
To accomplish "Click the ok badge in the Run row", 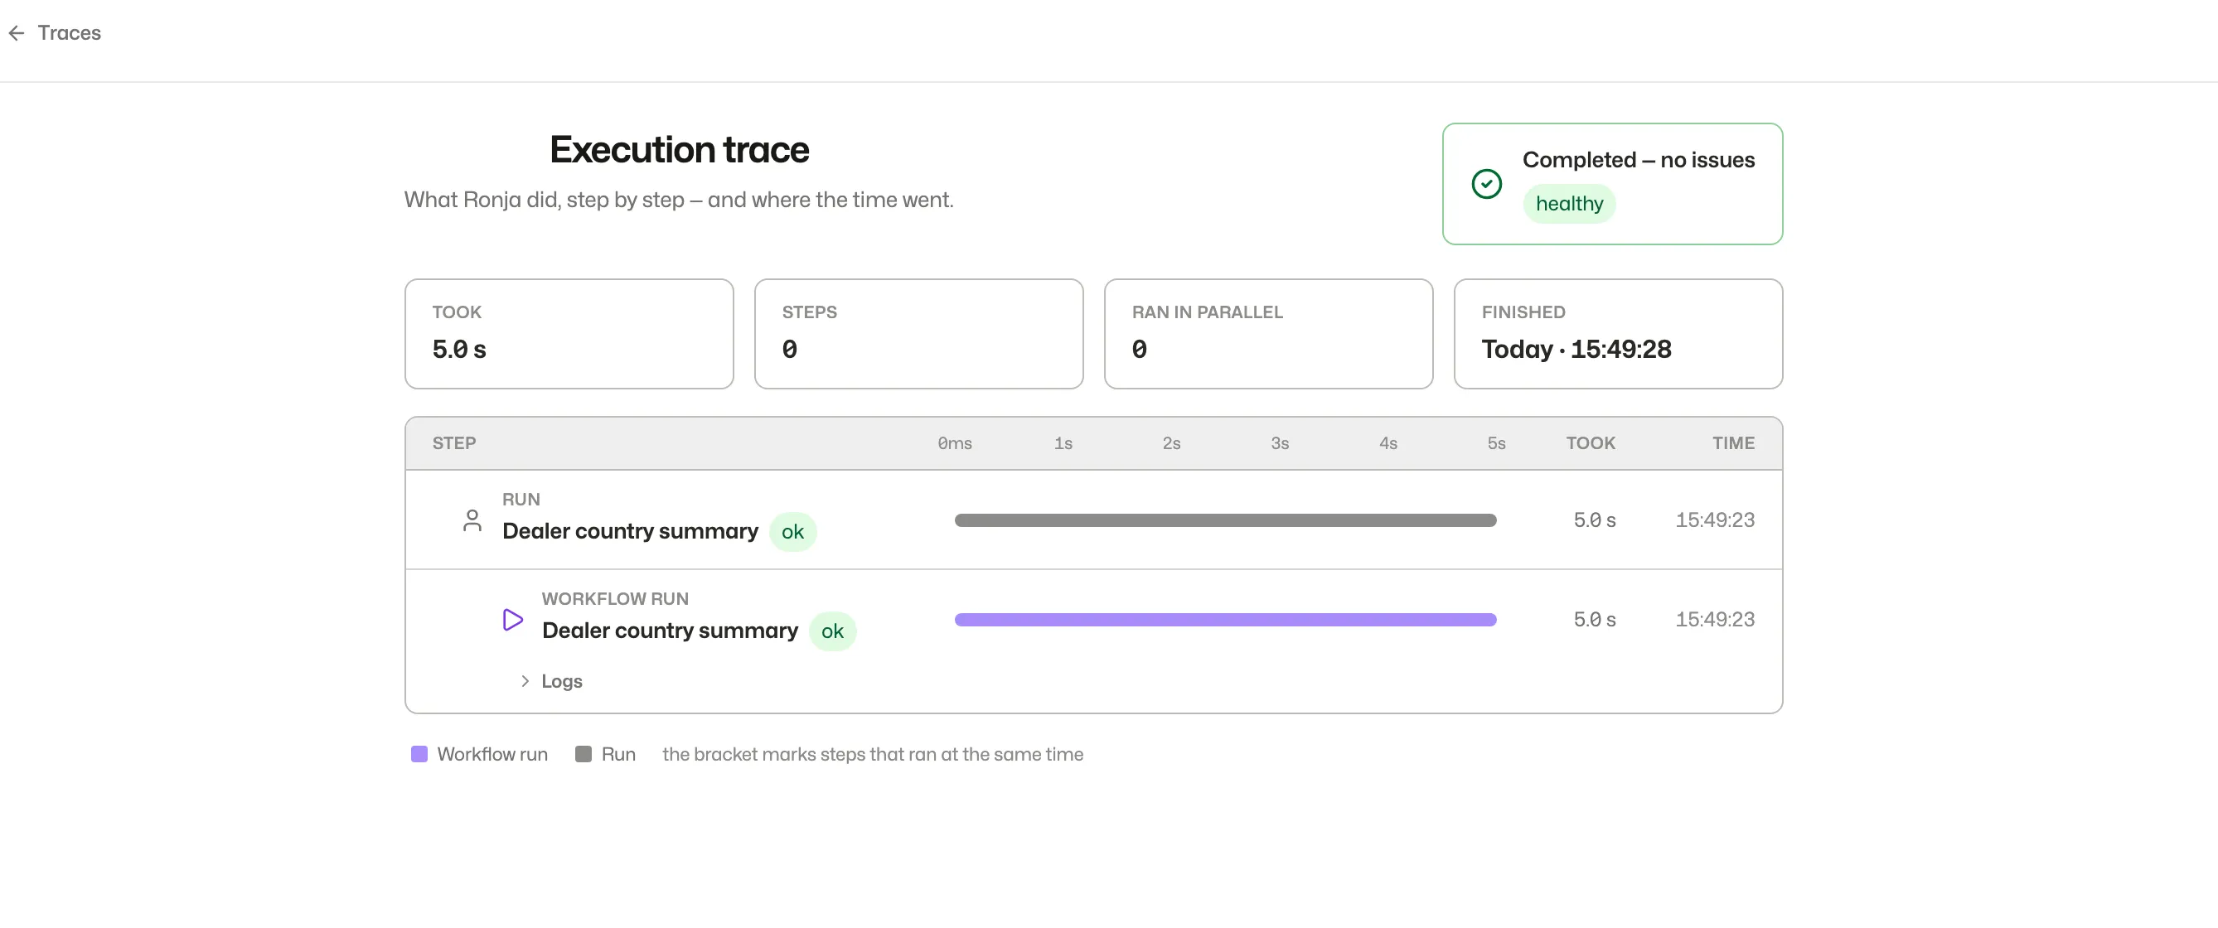I will (792, 532).
